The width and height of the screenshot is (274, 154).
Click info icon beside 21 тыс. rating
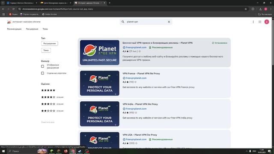[x=140, y=51]
